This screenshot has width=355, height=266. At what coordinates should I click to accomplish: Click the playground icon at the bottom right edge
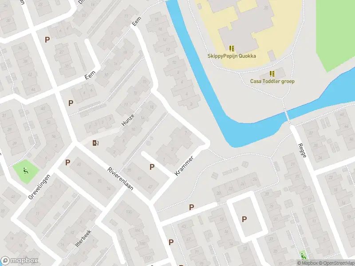tap(303, 256)
